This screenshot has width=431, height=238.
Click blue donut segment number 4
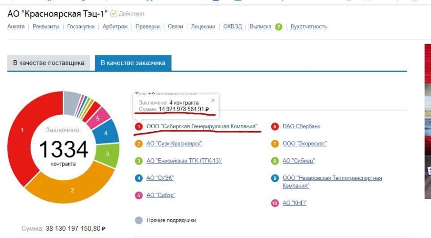coord(106,133)
